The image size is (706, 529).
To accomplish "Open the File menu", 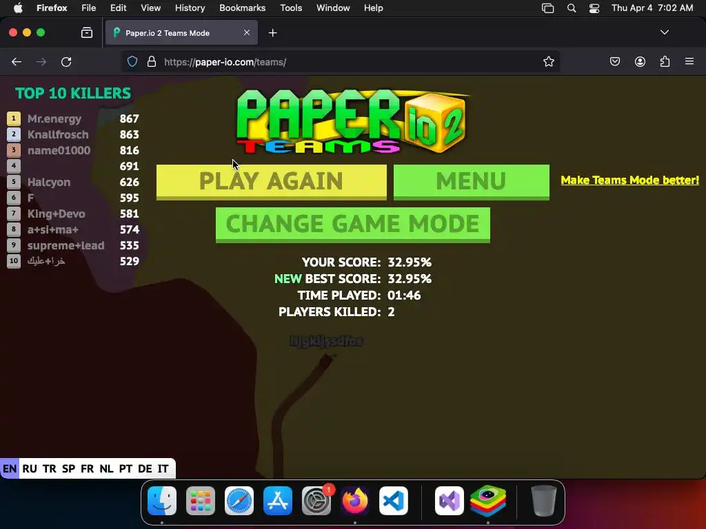I will coord(89,8).
